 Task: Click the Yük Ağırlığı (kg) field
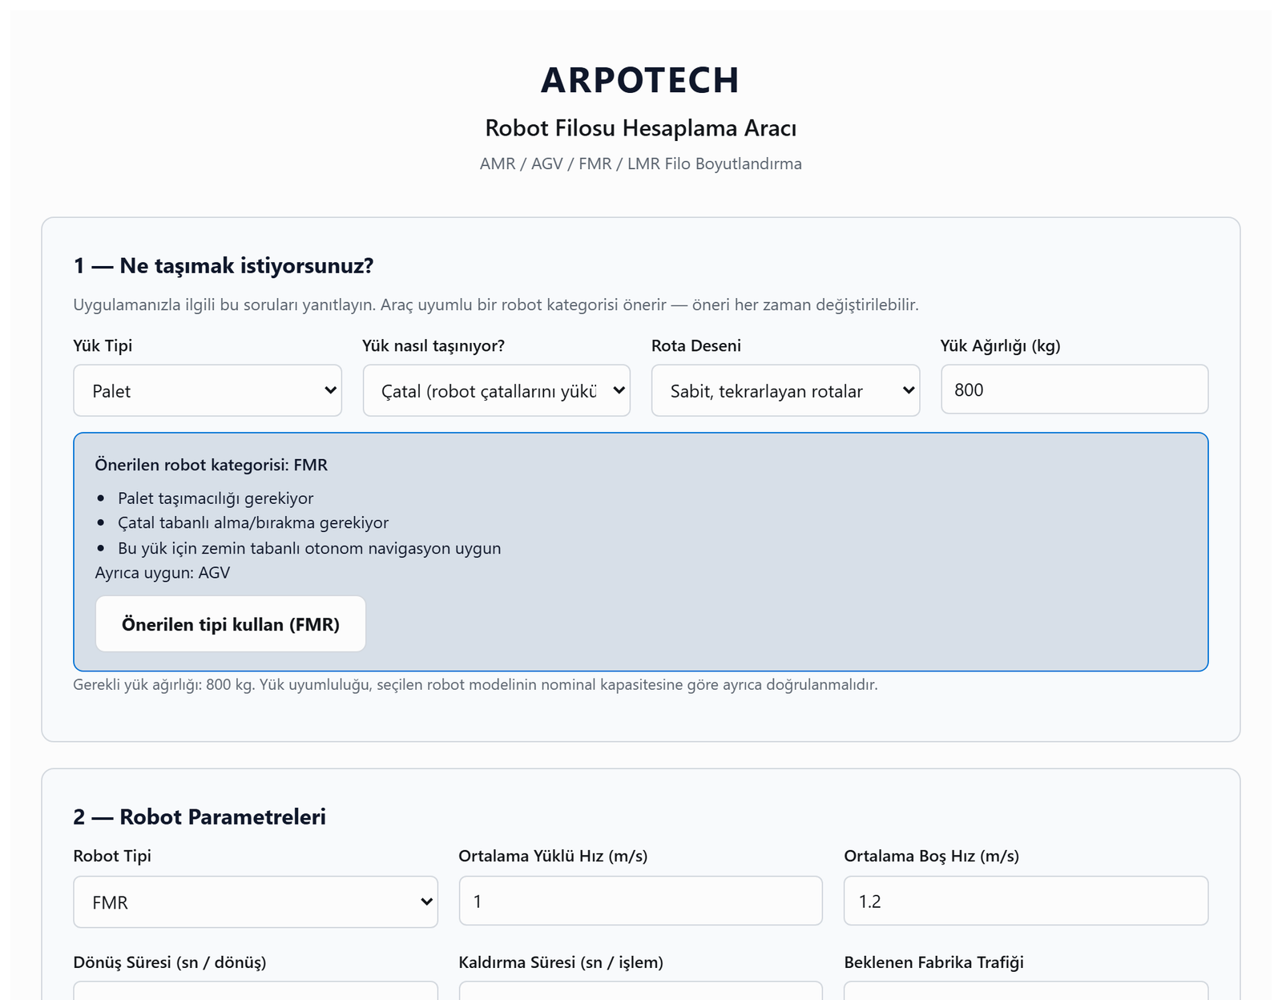click(x=1074, y=389)
